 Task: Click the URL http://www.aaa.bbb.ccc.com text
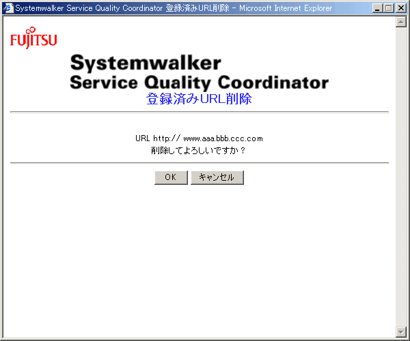(x=199, y=138)
